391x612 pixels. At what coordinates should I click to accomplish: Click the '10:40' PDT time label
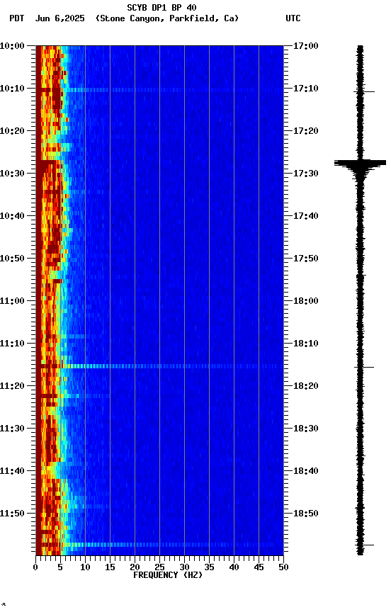click(x=12, y=216)
